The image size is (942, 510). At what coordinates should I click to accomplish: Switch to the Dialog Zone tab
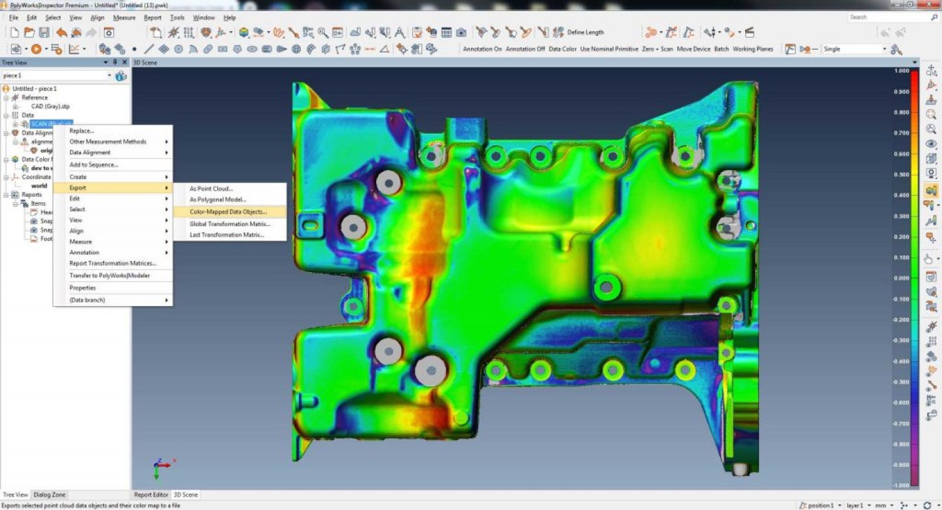click(50, 495)
